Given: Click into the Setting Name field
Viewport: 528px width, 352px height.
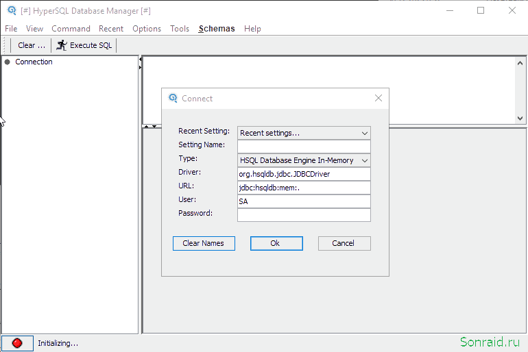Looking at the screenshot, I should pos(304,147).
